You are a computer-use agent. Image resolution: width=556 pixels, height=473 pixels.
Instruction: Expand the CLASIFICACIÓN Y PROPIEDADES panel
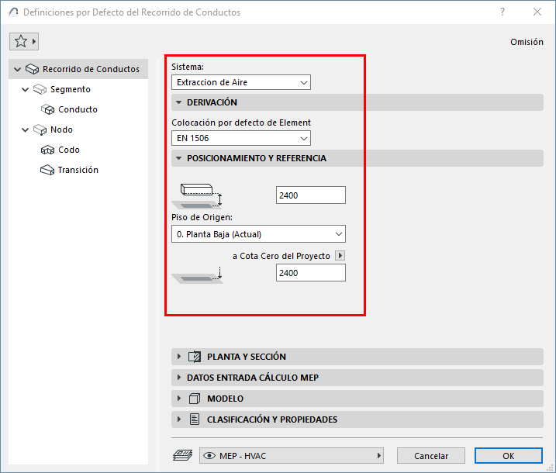point(179,419)
